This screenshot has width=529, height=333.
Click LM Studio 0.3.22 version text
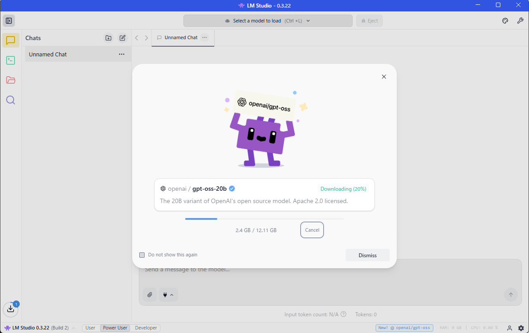(x=31, y=328)
